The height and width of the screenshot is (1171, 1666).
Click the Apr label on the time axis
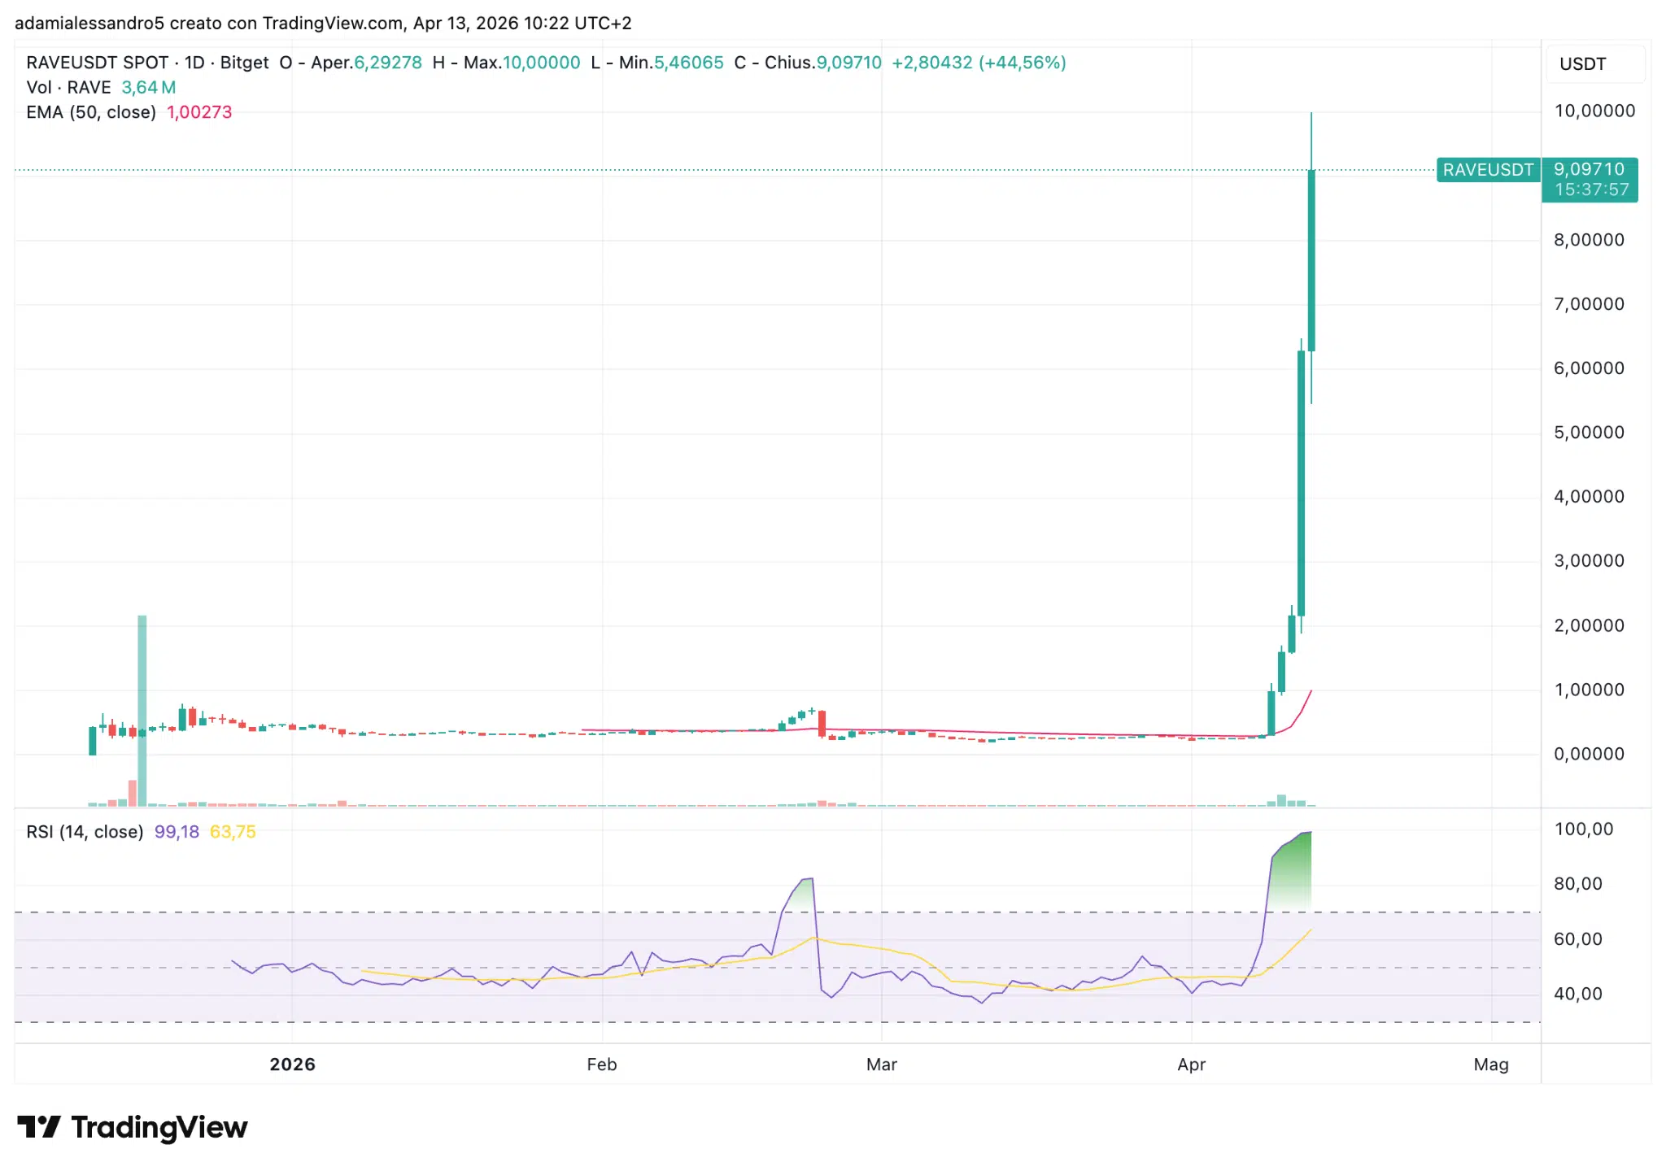coord(1192,1064)
